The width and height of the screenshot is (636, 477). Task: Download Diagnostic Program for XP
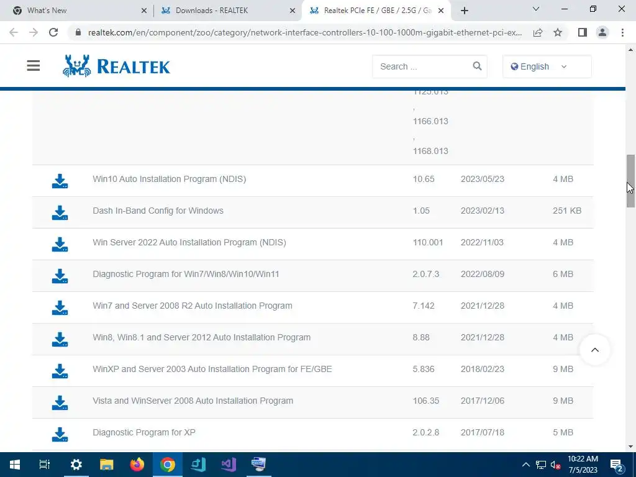60,434
